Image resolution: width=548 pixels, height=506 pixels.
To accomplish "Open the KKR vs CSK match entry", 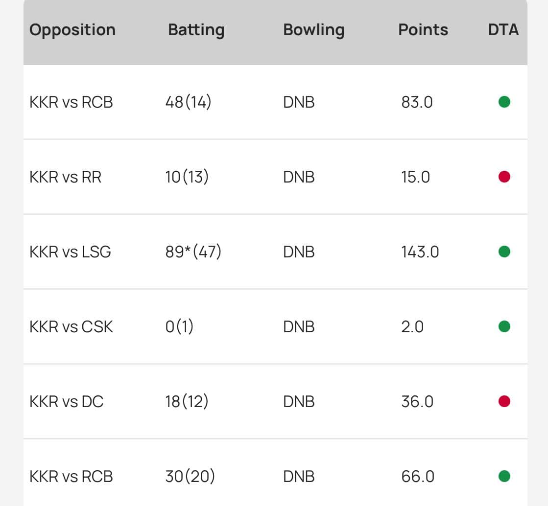I will [x=71, y=327].
